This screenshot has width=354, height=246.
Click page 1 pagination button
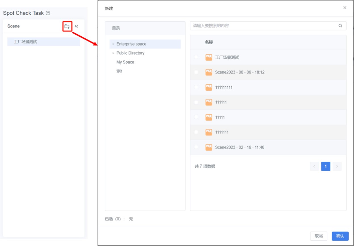[x=326, y=166]
